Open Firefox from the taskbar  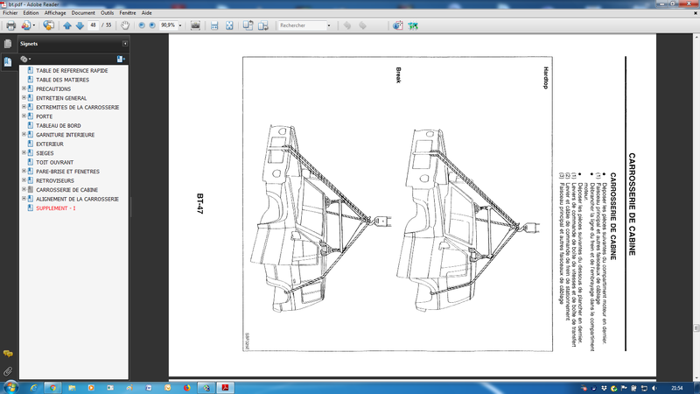point(186,388)
